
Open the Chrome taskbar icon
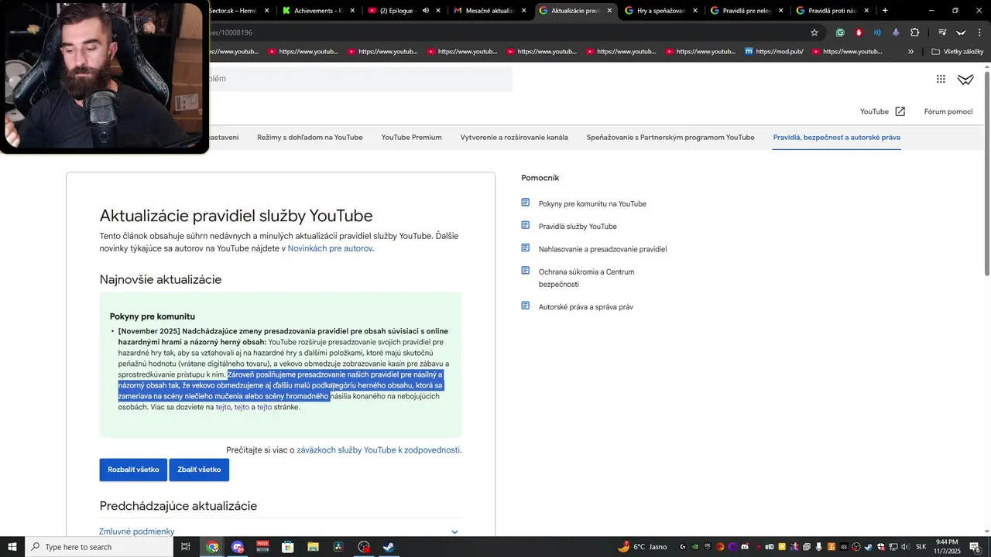click(212, 547)
